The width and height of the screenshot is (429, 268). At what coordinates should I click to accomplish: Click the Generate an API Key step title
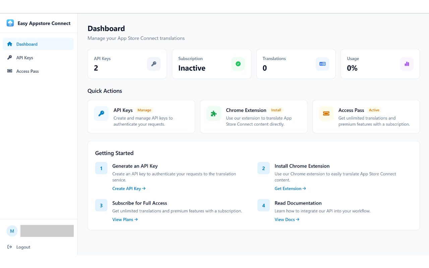[x=135, y=166]
